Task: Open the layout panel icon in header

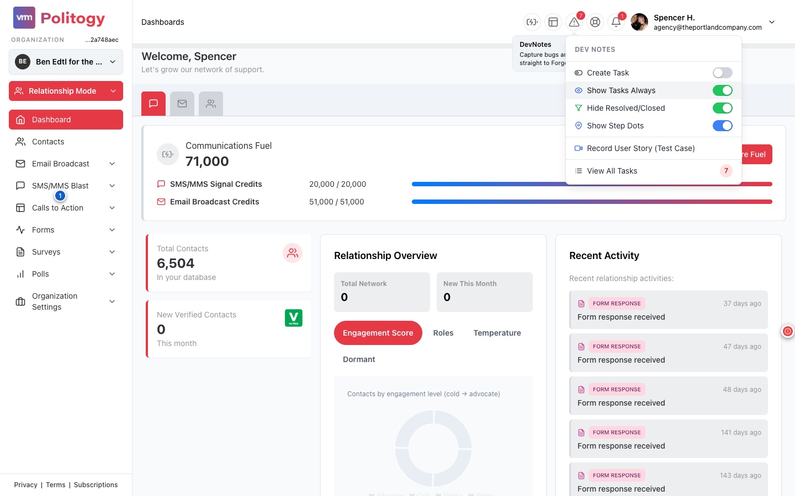Action: tap(553, 22)
